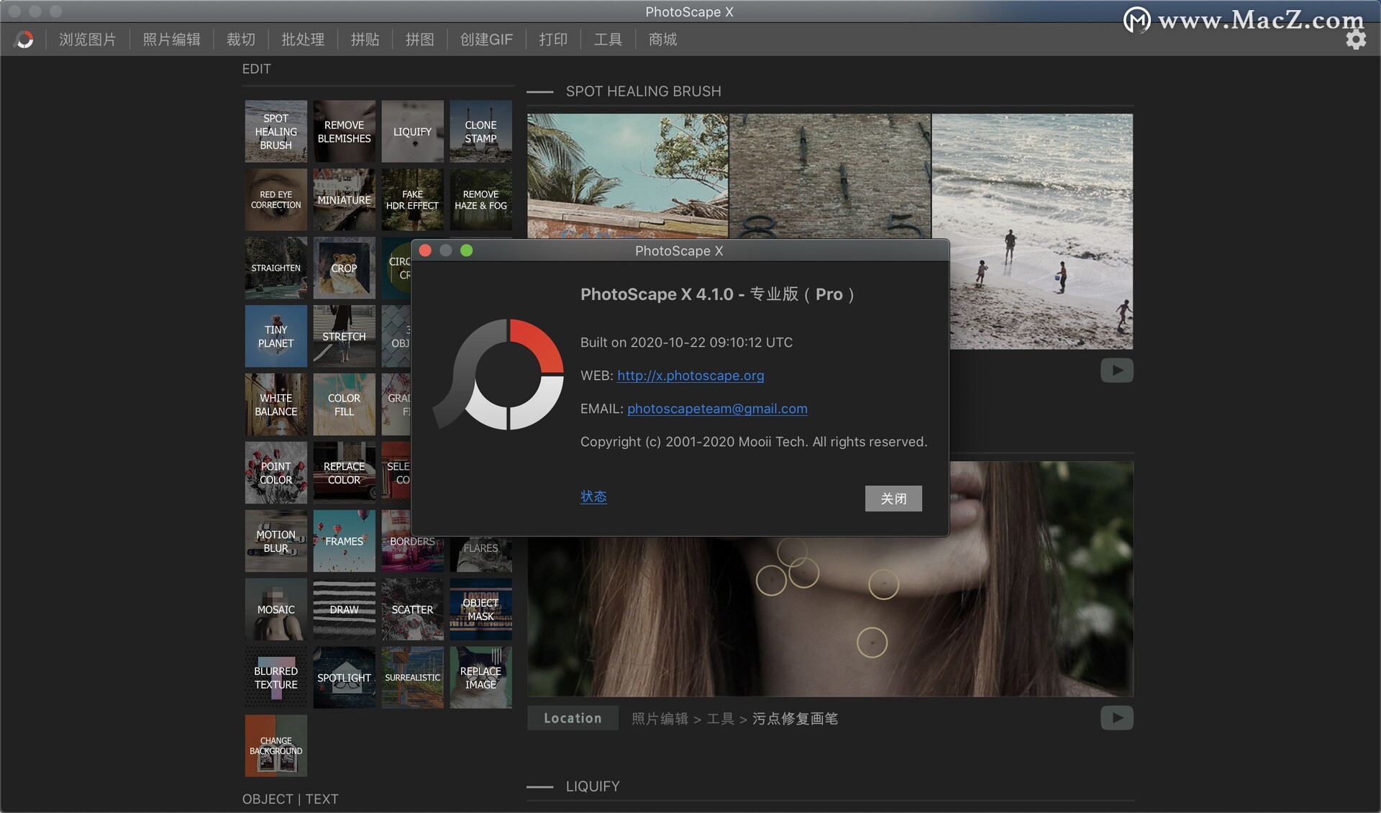Visit the x.photoscape.org web link

(x=690, y=376)
